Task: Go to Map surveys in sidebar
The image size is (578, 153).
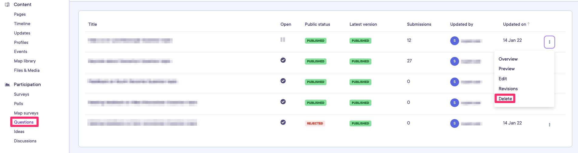Action: pos(26,113)
